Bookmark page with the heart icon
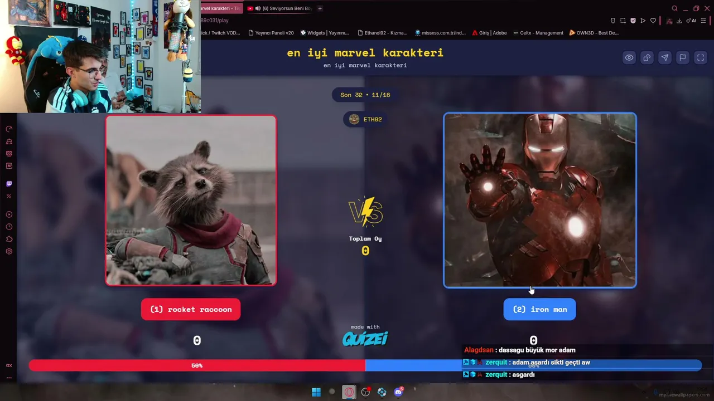Image resolution: width=714 pixels, height=401 pixels. tap(653, 21)
